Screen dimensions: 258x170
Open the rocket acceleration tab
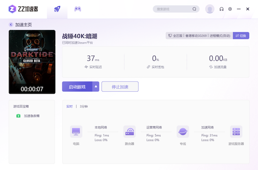[x=57, y=9]
